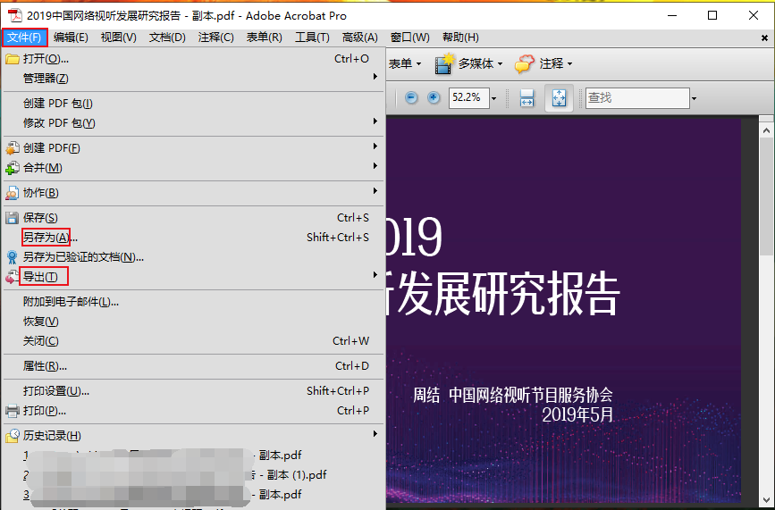
Task: Open the 高级(A) menu
Action: pyautogui.click(x=360, y=38)
